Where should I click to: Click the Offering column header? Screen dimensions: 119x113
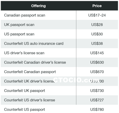click(38, 6)
